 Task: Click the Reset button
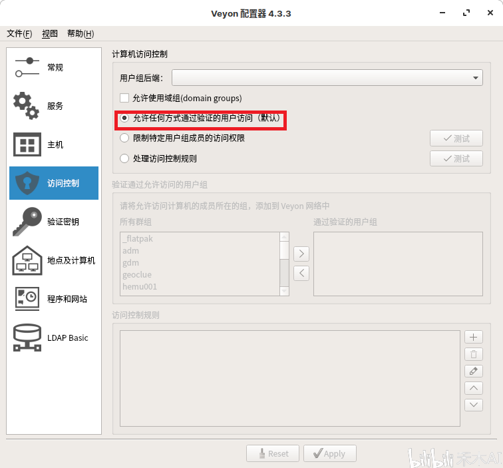pos(273,453)
